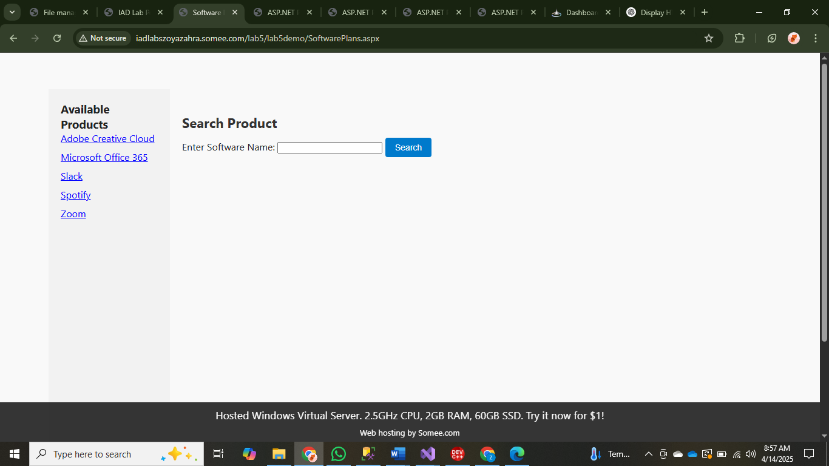This screenshot has height=466, width=829.
Task: Open Dev-C++ from the taskbar
Action: 458,454
